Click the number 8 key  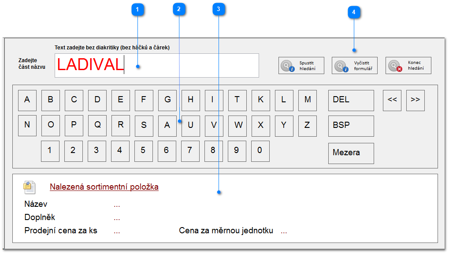click(x=214, y=151)
